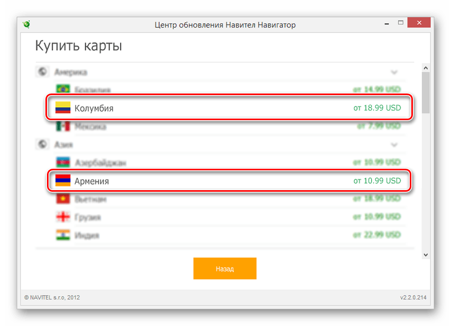Click the Купить карты heading
Viewport: 451px width, 326px height.
[78, 45]
